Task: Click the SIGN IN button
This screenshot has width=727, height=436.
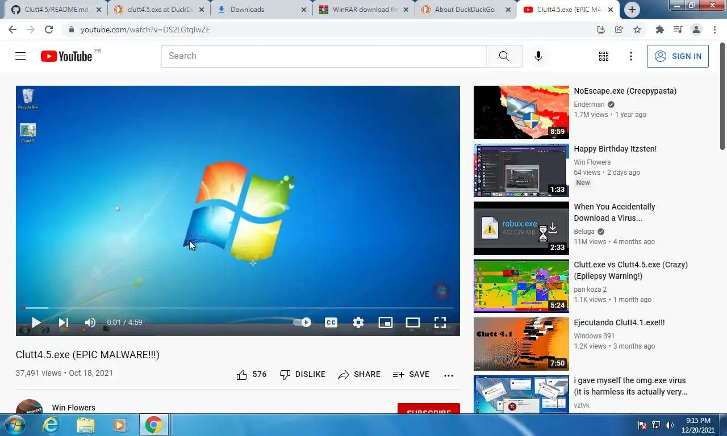Action: coord(678,56)
